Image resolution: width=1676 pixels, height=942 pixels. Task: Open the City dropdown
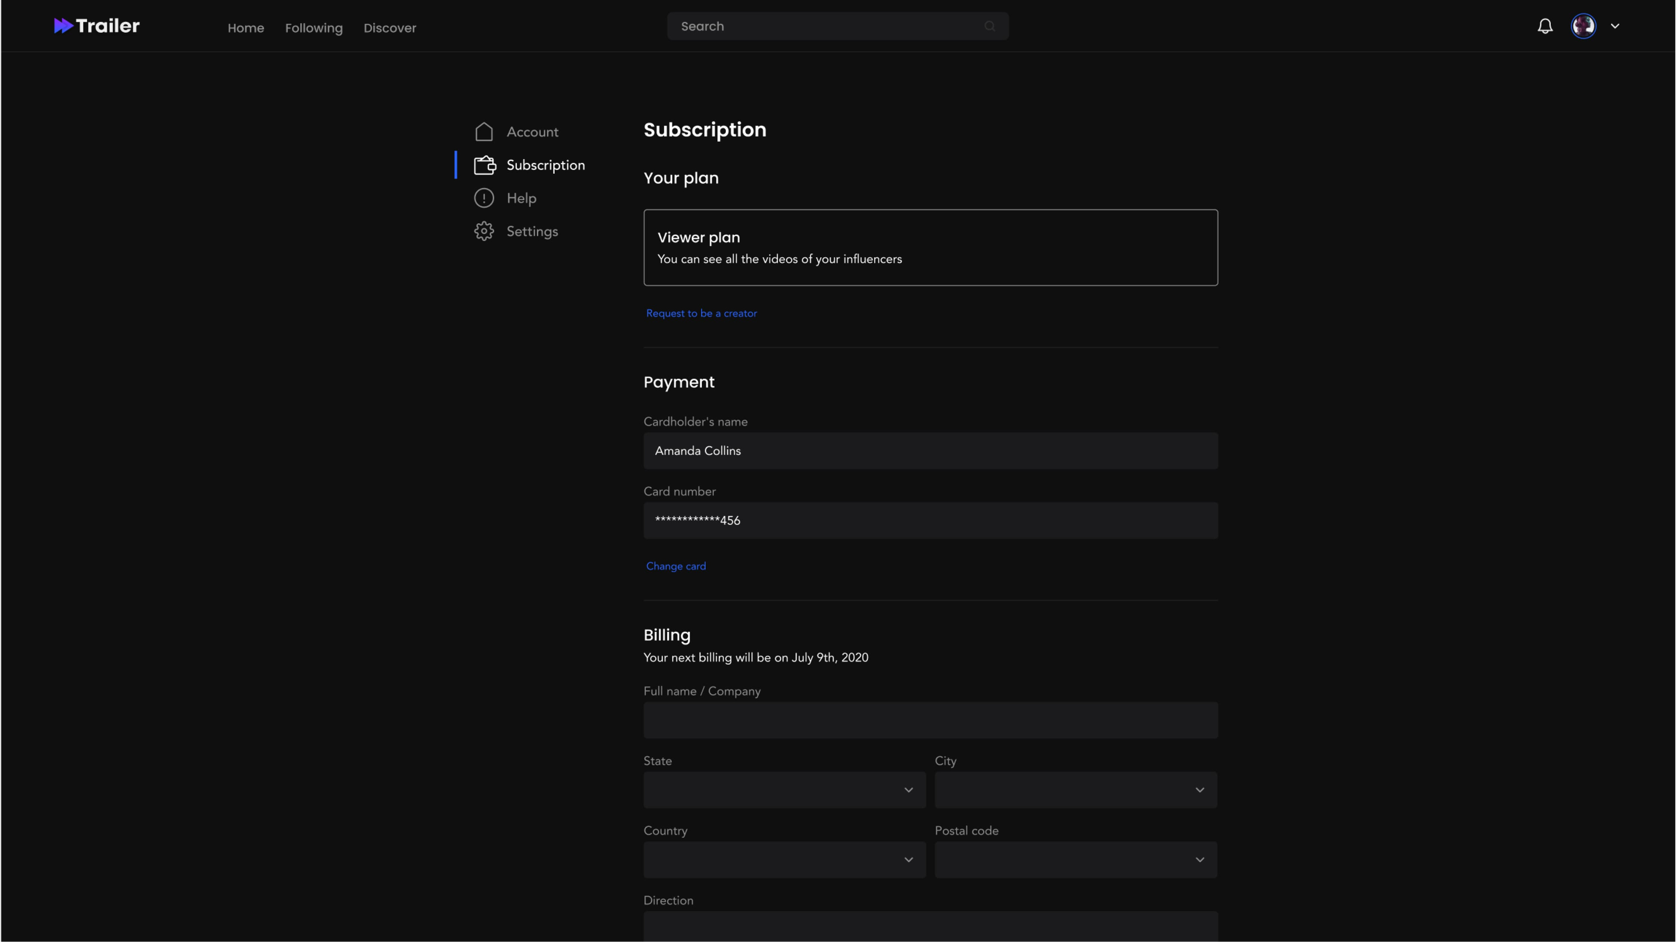click(x=1075, y=790)
